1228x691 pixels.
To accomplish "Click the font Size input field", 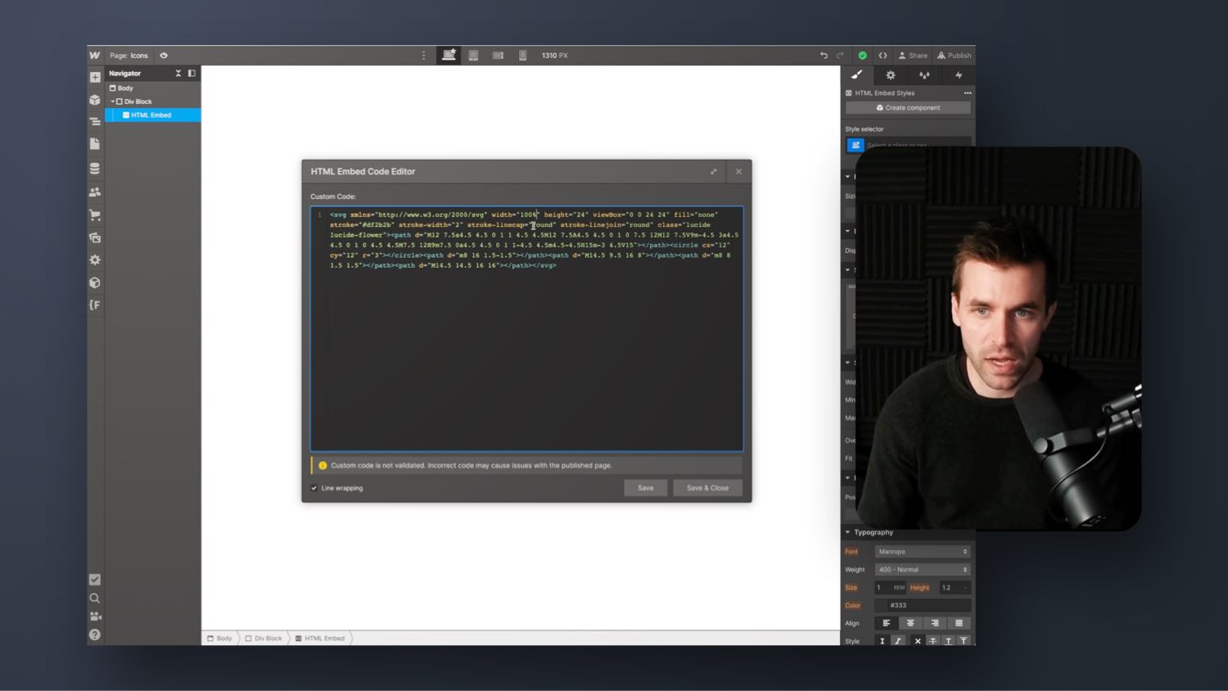I will pyautogui.click(x=883, y=588).
